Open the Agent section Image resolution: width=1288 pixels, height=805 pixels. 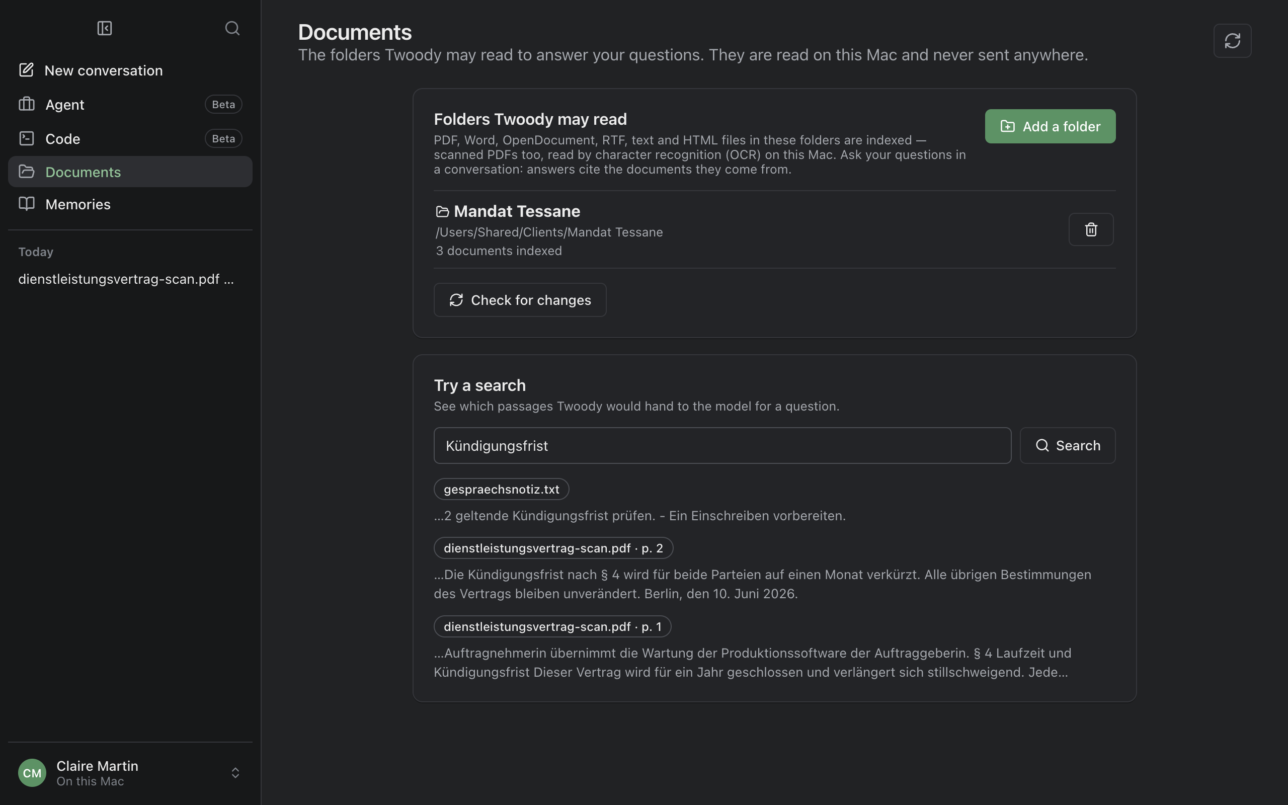click(130, 104)
